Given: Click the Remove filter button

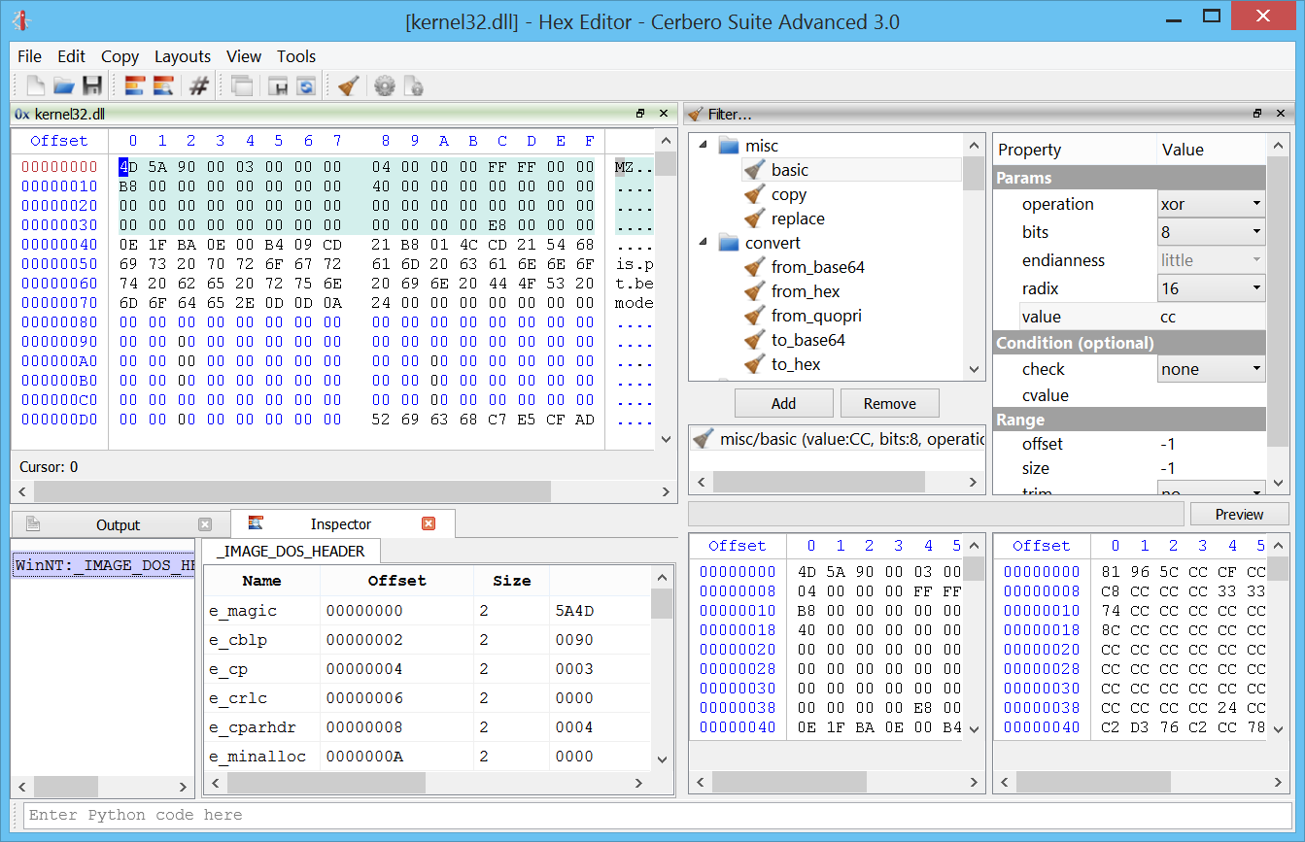Looking at the screenshot, I should tap(890, 403).
